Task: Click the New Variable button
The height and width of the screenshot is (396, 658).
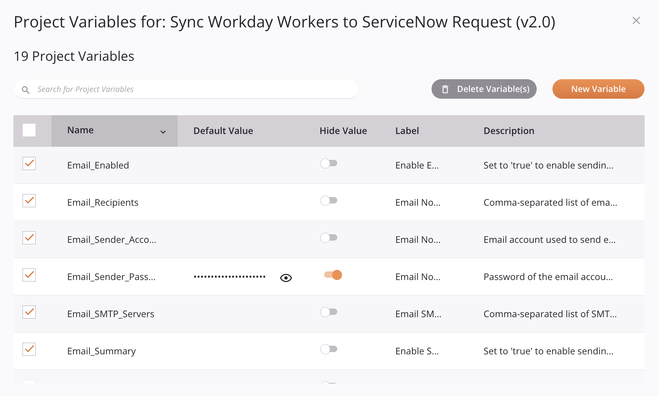Action: 598,89
